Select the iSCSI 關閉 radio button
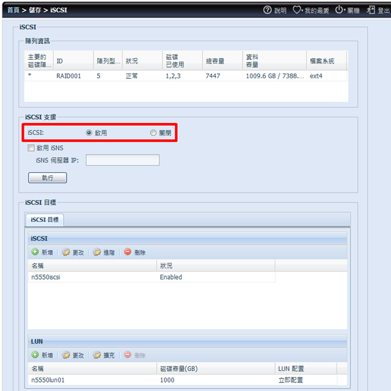 point(153,133)
